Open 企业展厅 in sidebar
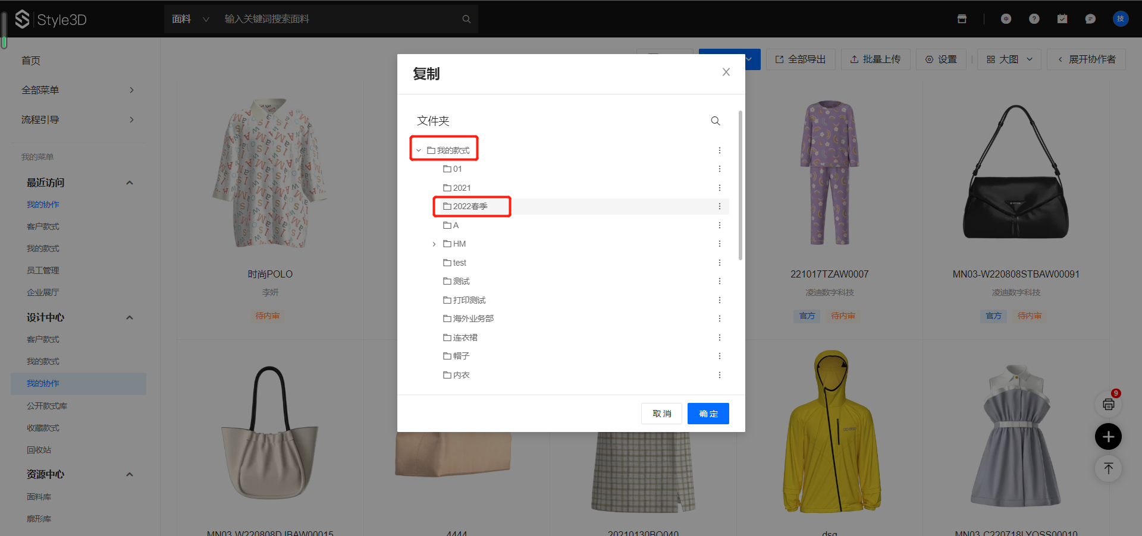Viewport: 1142px width, 536px height. point(43,292)
